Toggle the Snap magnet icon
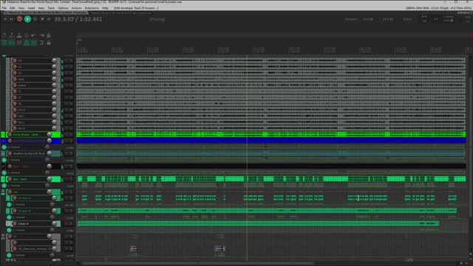The width and height of the screenshot is (473, 266). (41, 43)
